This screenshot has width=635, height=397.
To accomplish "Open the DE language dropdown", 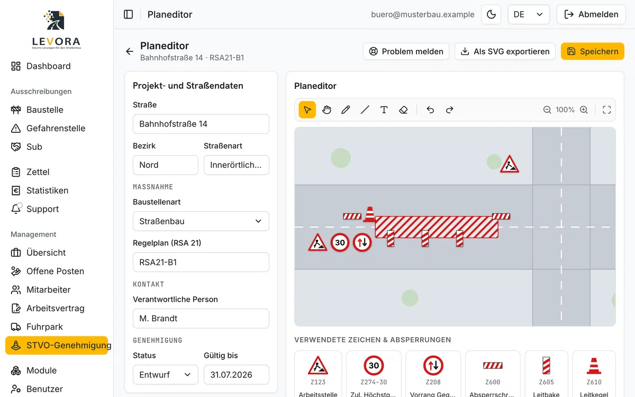I will click(529, 14).
